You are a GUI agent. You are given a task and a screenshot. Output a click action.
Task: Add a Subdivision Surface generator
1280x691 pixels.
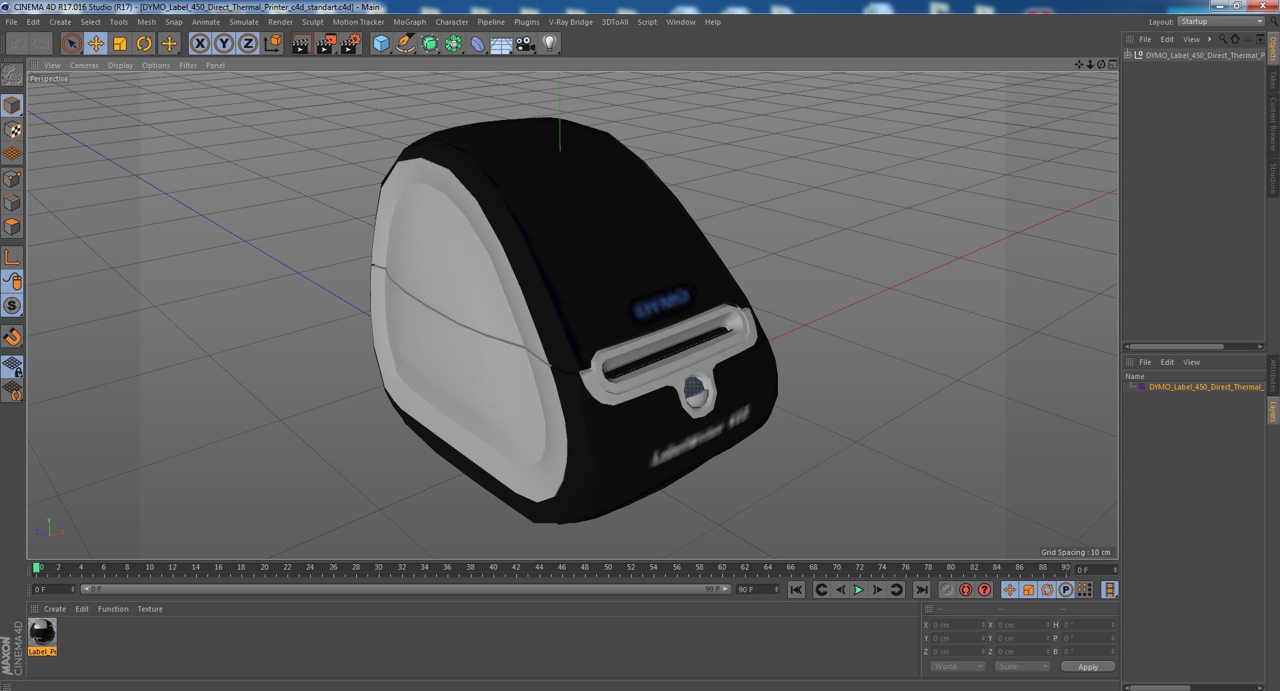430,44
